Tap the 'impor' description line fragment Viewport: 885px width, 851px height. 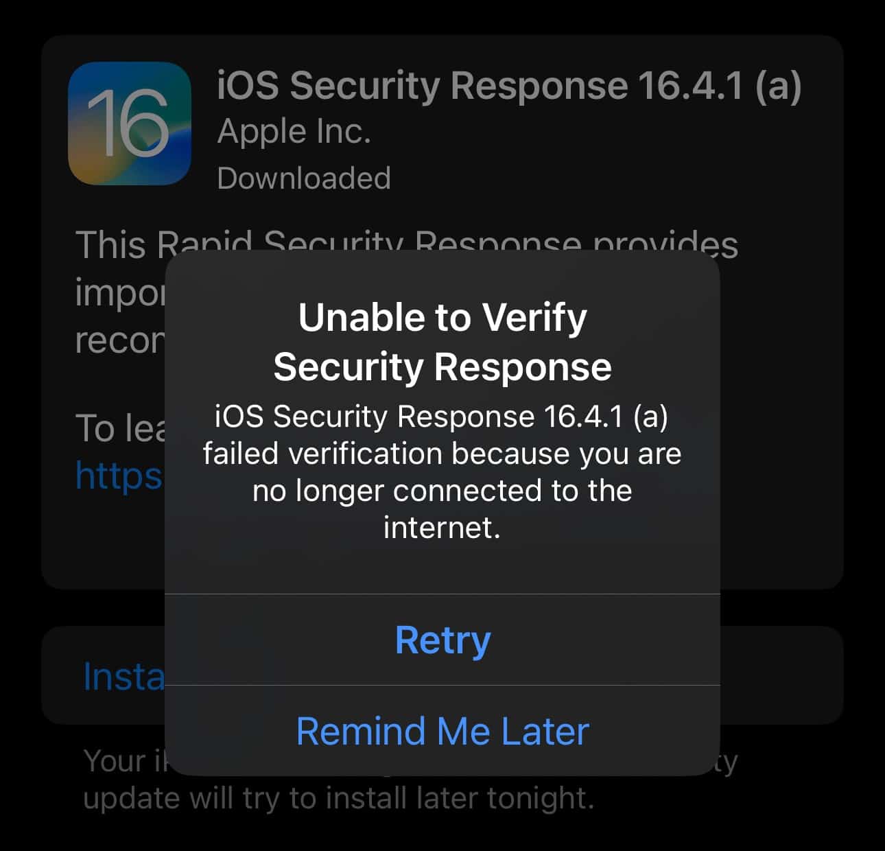pos(120,292)
